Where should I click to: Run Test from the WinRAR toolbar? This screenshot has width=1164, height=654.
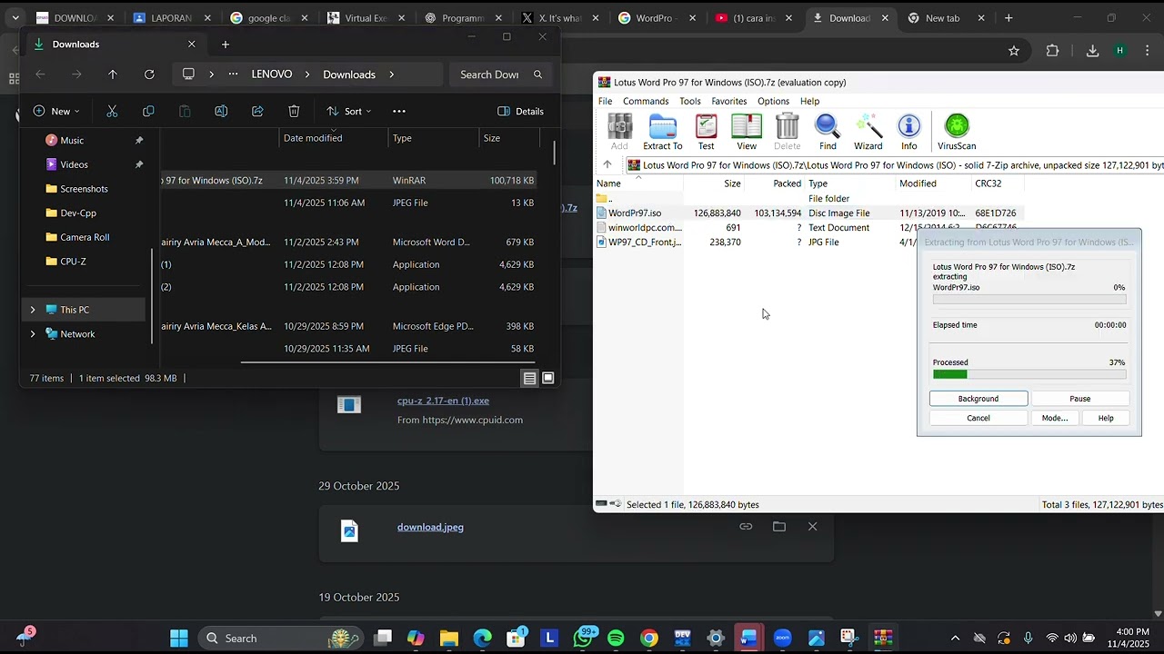(x=706, y=133)
